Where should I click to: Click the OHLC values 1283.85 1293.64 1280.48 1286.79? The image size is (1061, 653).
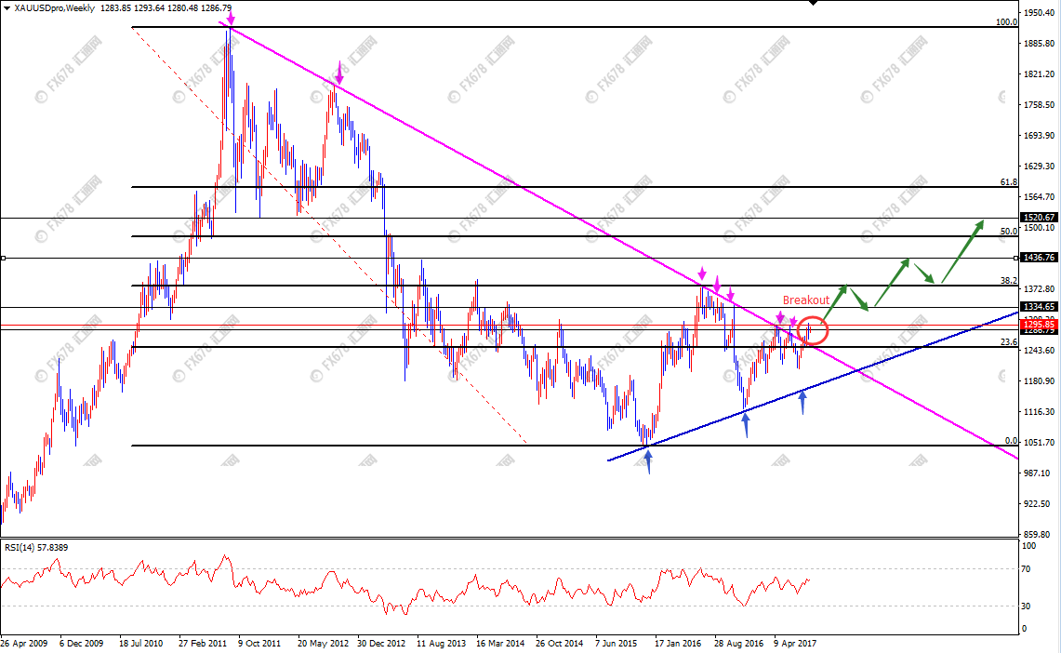166,8
